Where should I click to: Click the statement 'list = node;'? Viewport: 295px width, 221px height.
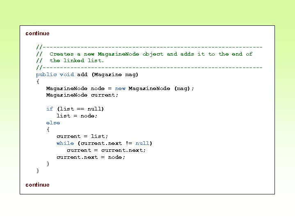click(x=77, y=116)
